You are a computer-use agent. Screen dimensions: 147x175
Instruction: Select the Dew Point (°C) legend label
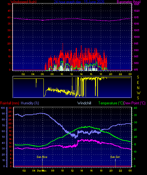pyautogui.click(x=134, y=103)
